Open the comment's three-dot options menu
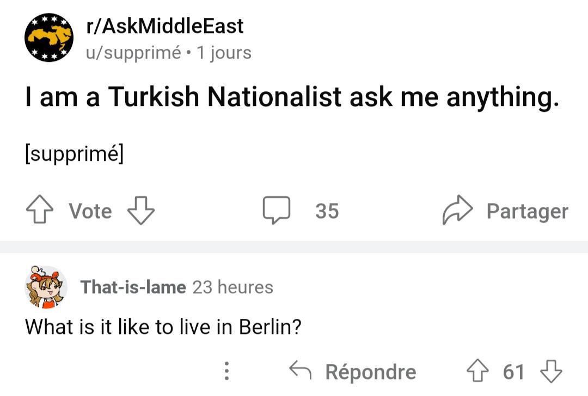The height and width of the screenshot is (396, 588). (227, 372)
